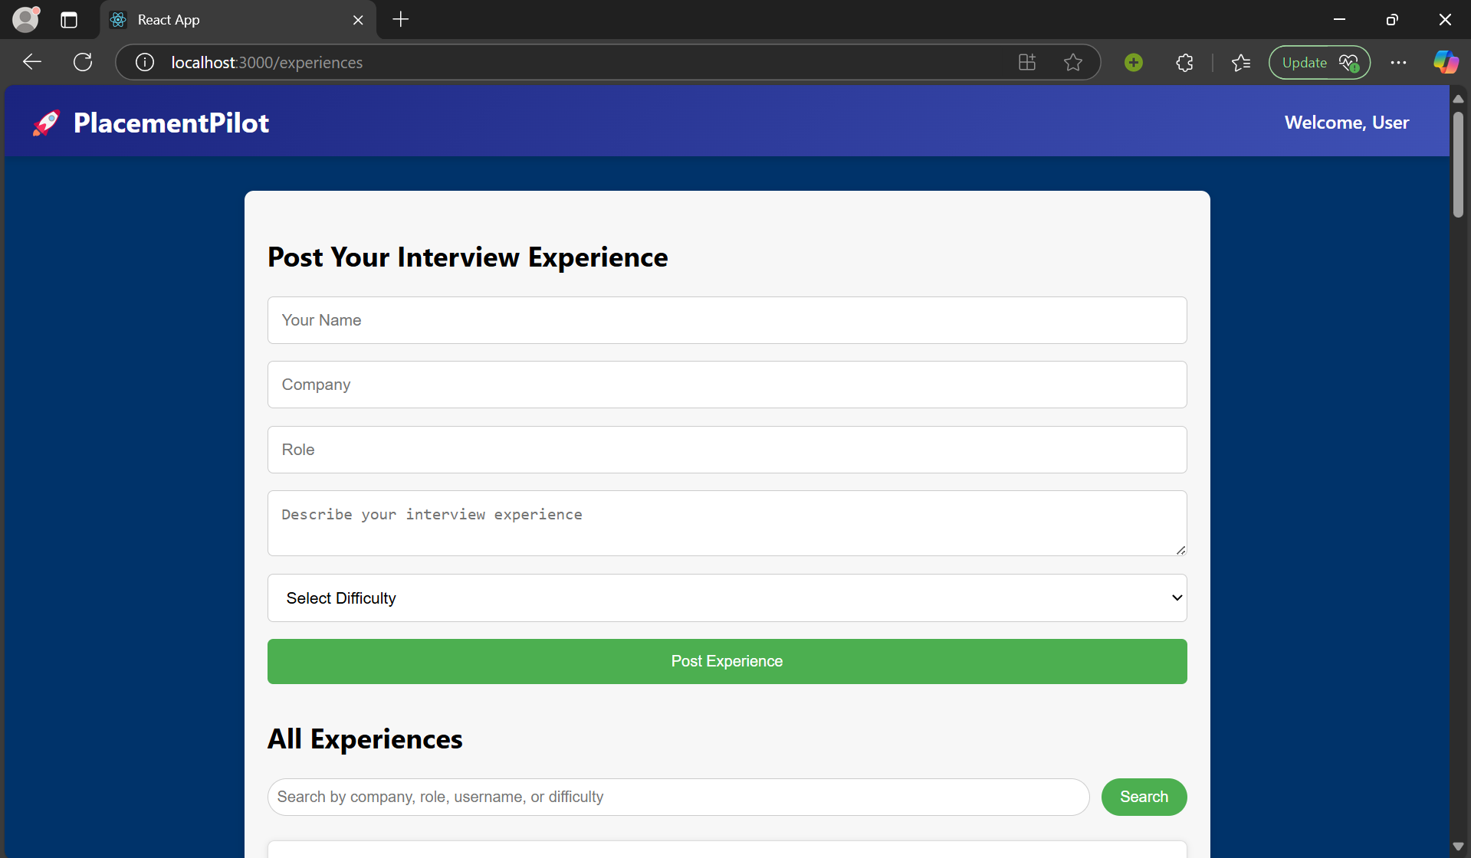Click the green Search button
Screen dimensions: 1471x858
[1144, 797]
